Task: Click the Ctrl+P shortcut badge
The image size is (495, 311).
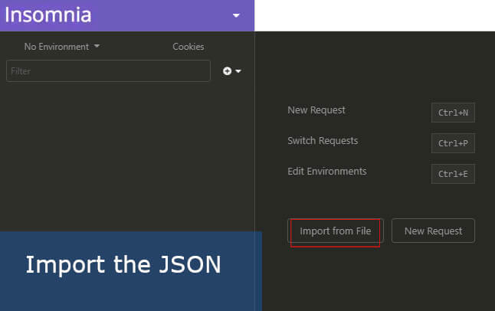Action: click(453, 143)
